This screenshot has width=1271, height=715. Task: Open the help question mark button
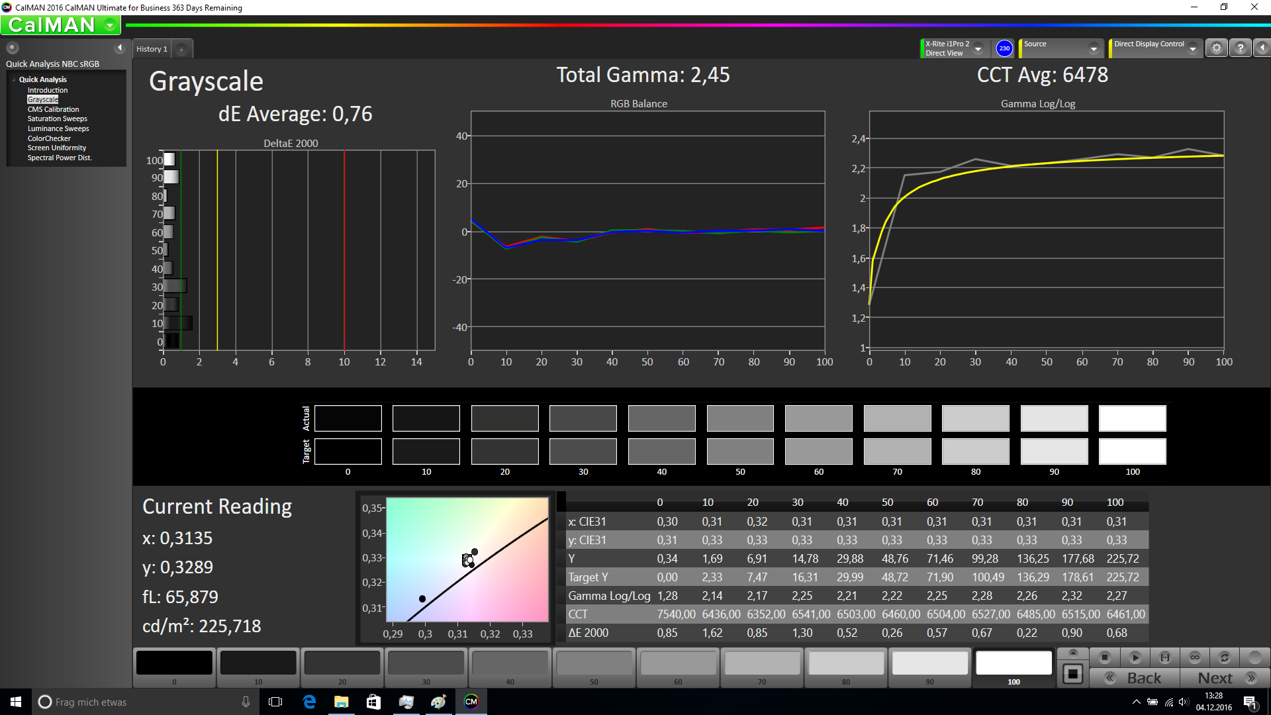pyautogui.click(x=1240, y=48)
